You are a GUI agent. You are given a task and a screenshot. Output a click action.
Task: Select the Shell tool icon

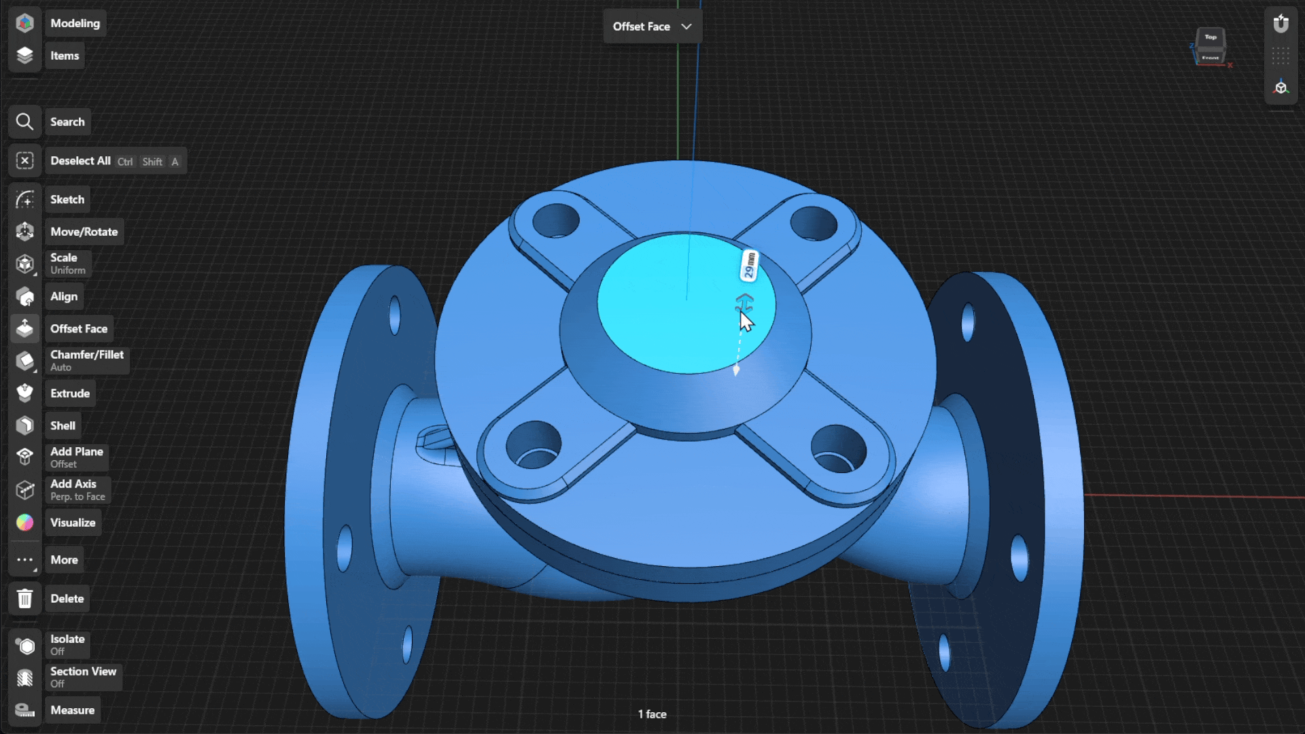tap(25, 426)
